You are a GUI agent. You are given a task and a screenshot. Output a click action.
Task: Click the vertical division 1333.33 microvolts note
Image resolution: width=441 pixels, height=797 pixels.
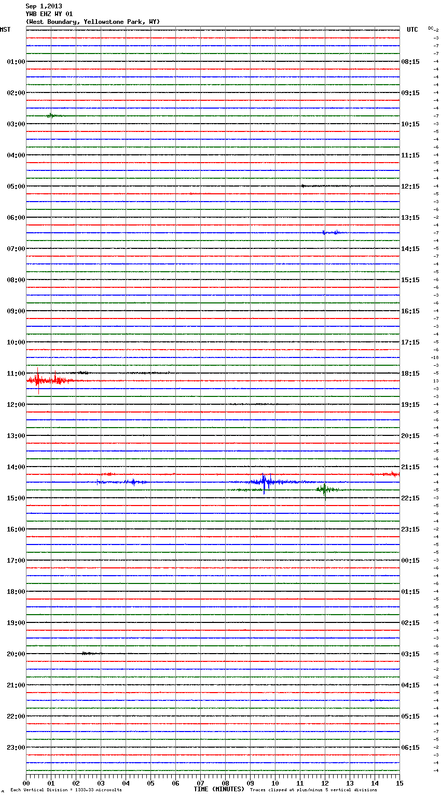coord(66,790)
